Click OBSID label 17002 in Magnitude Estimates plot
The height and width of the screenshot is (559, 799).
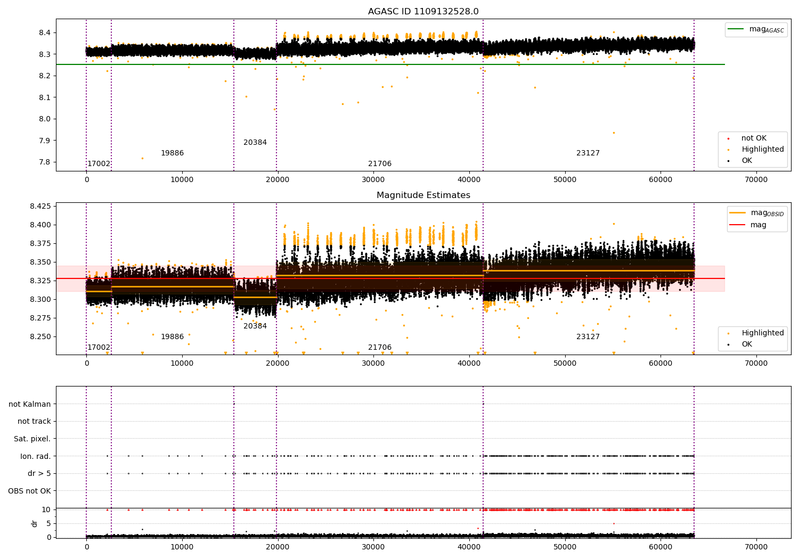click(99, 348)
